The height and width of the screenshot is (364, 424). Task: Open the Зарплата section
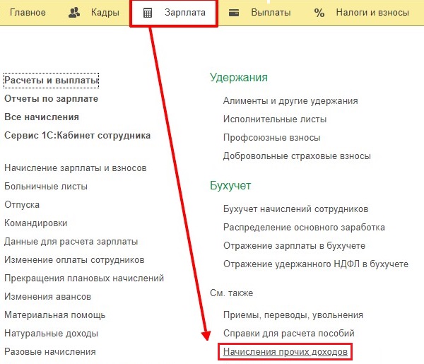point(185,13)
